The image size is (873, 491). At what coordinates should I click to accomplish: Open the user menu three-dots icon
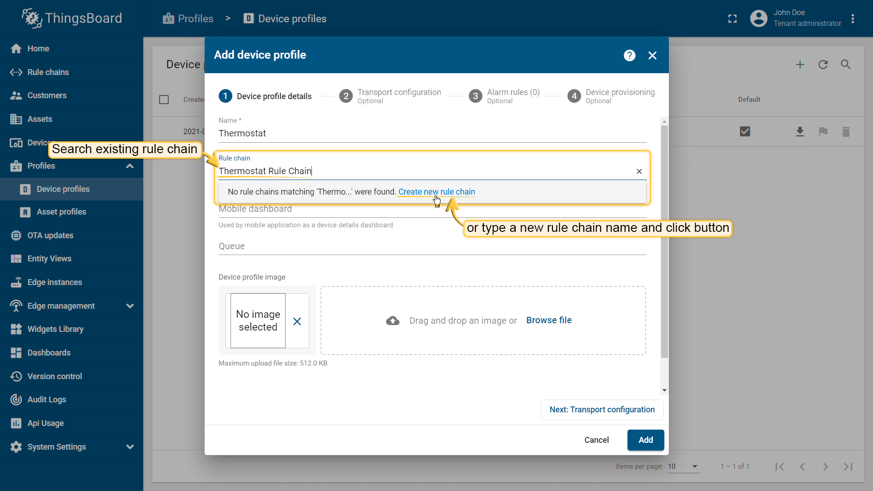pyautogui.click(x=853, y=19)
